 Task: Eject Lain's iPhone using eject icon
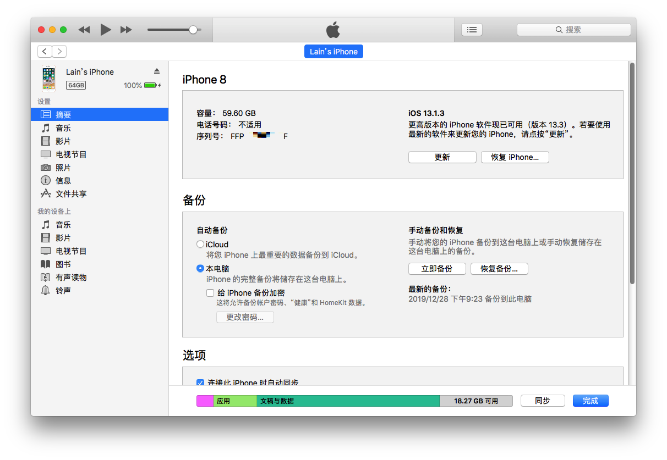pos(156,71)
